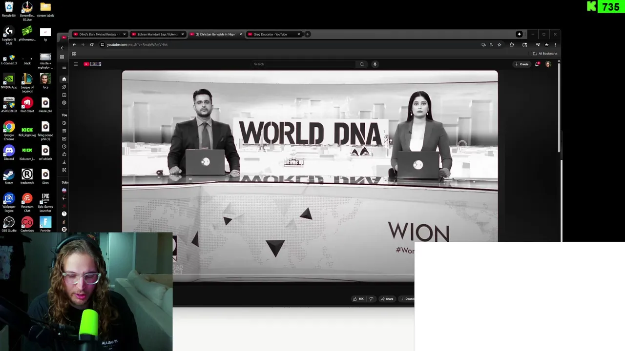Open Discord desktop shortcut
625x351 pixels.
coord(9,153)
